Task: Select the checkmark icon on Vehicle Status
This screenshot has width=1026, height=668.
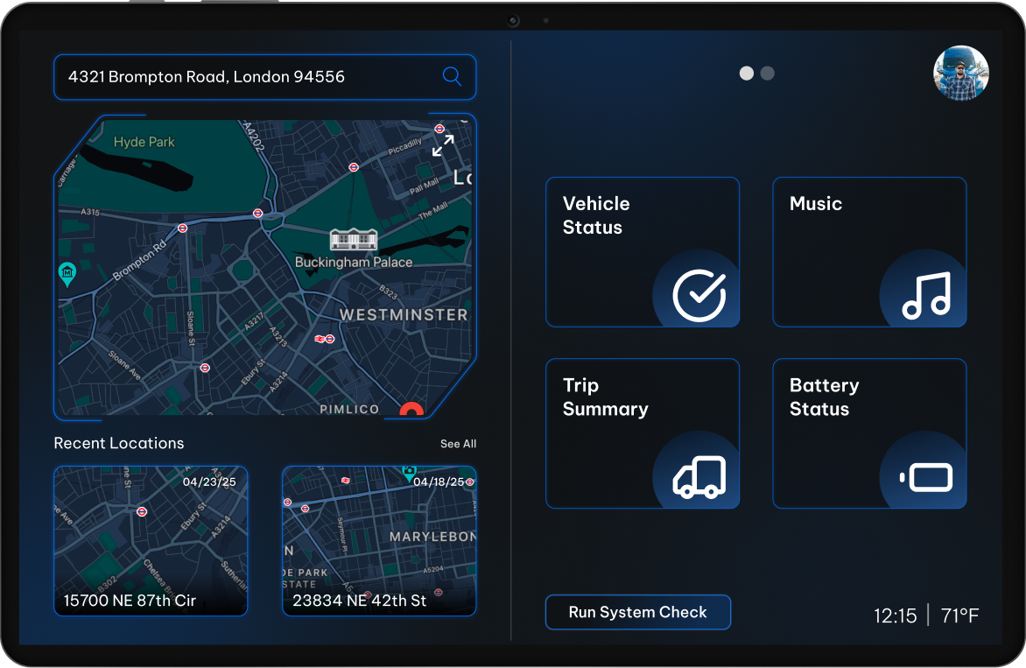Action: (699, 294)
